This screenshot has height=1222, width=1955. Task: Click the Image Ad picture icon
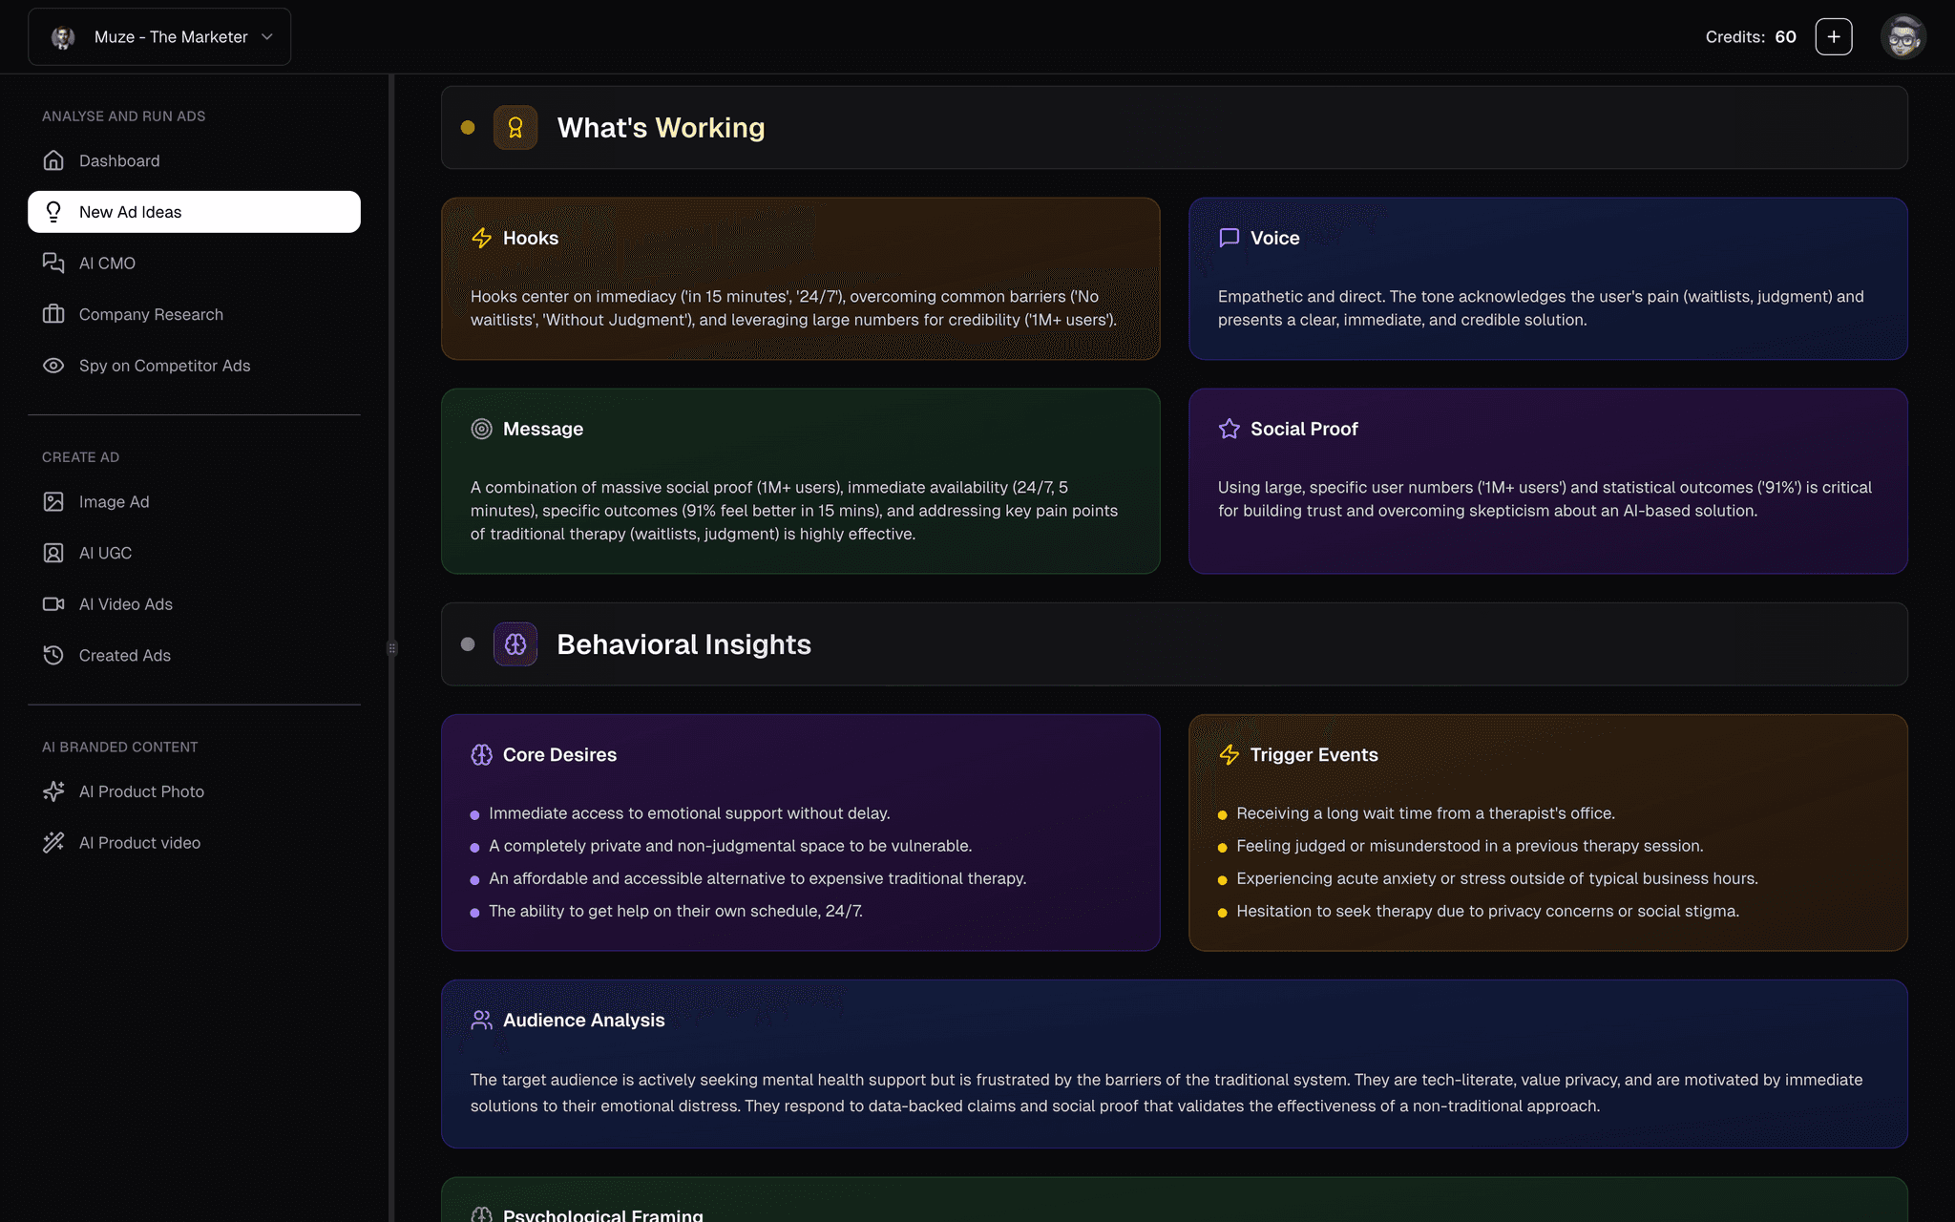coord(53,501)
